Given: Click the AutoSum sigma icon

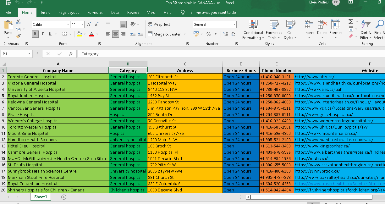Looking at the screenshot, I should (x=351, y=22).
